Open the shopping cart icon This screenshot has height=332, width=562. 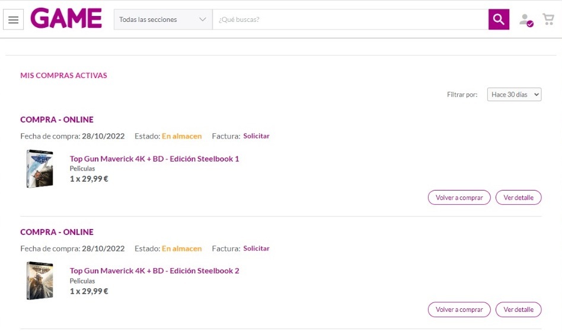pyautogui.click(x=548, y=19)
